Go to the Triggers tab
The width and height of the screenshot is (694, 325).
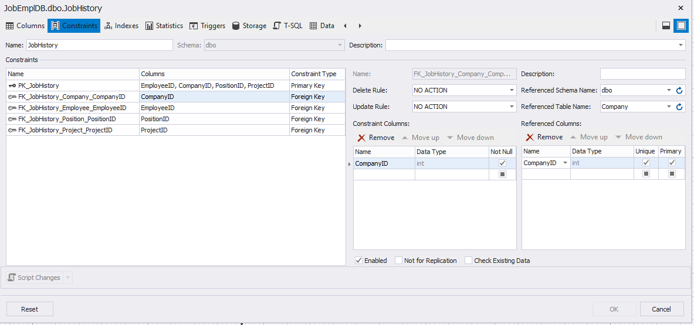208,26
